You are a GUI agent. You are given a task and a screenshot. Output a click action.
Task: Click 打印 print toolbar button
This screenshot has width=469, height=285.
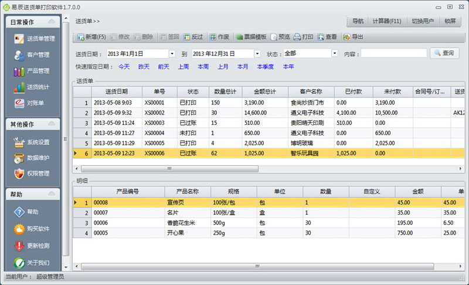304,36
